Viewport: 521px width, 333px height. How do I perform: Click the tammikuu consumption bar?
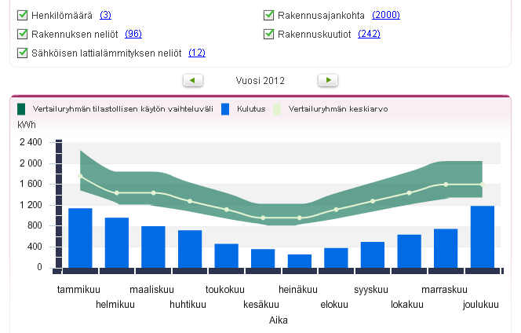80,238
